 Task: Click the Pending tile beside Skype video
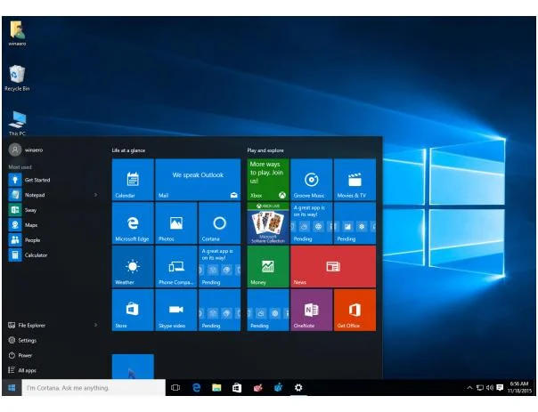pos(220,310)
